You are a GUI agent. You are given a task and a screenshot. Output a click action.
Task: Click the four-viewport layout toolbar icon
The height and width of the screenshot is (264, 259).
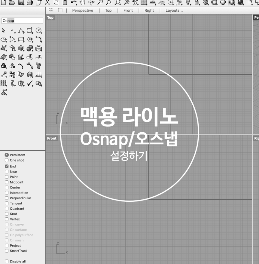click(144, 2)
